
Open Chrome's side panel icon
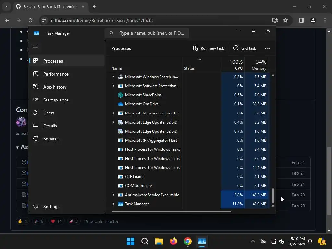[301, 20]
